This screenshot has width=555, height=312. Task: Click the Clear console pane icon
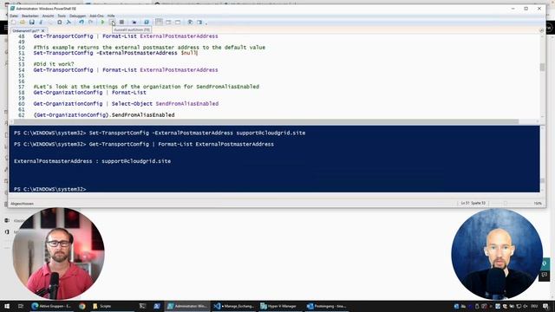69,23
